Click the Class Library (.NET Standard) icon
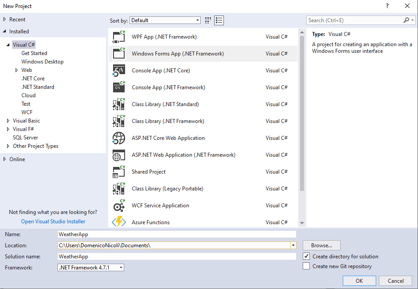The height and width of the screenshot is (289, 418). point(119,104)
